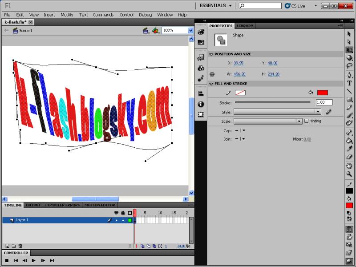Click New Layer icon in timeline
This screenshot has width=356, height=267.
(7, 246)
